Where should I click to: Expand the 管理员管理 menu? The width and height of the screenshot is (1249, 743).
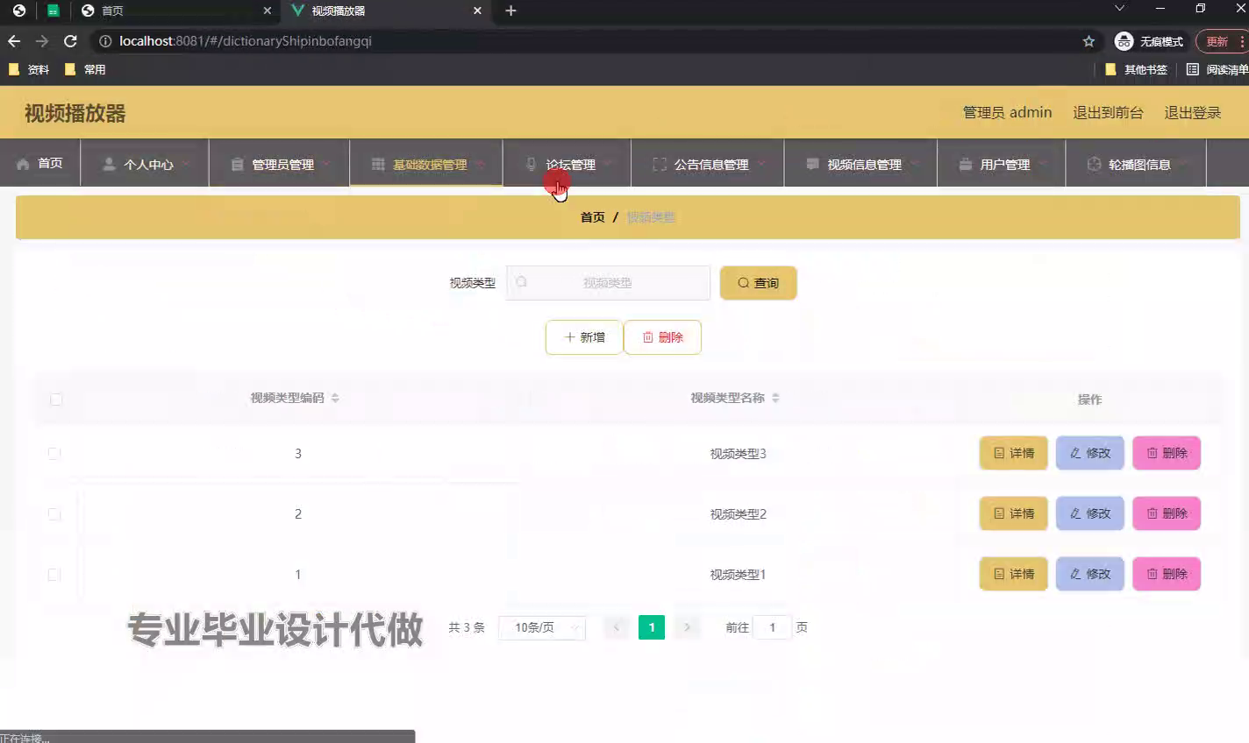coord(279,164)
